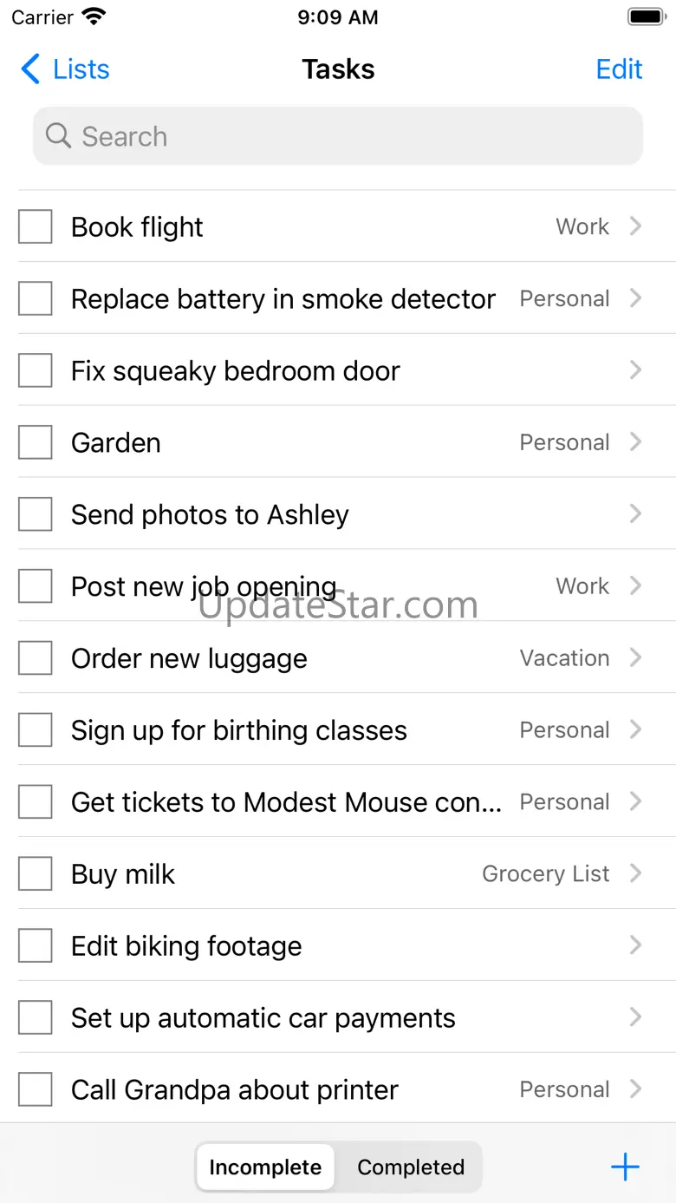The height and width of the screenshot is (1203, 676).
Task: Mark Buy milk as complete
Action: click(36, 874)
